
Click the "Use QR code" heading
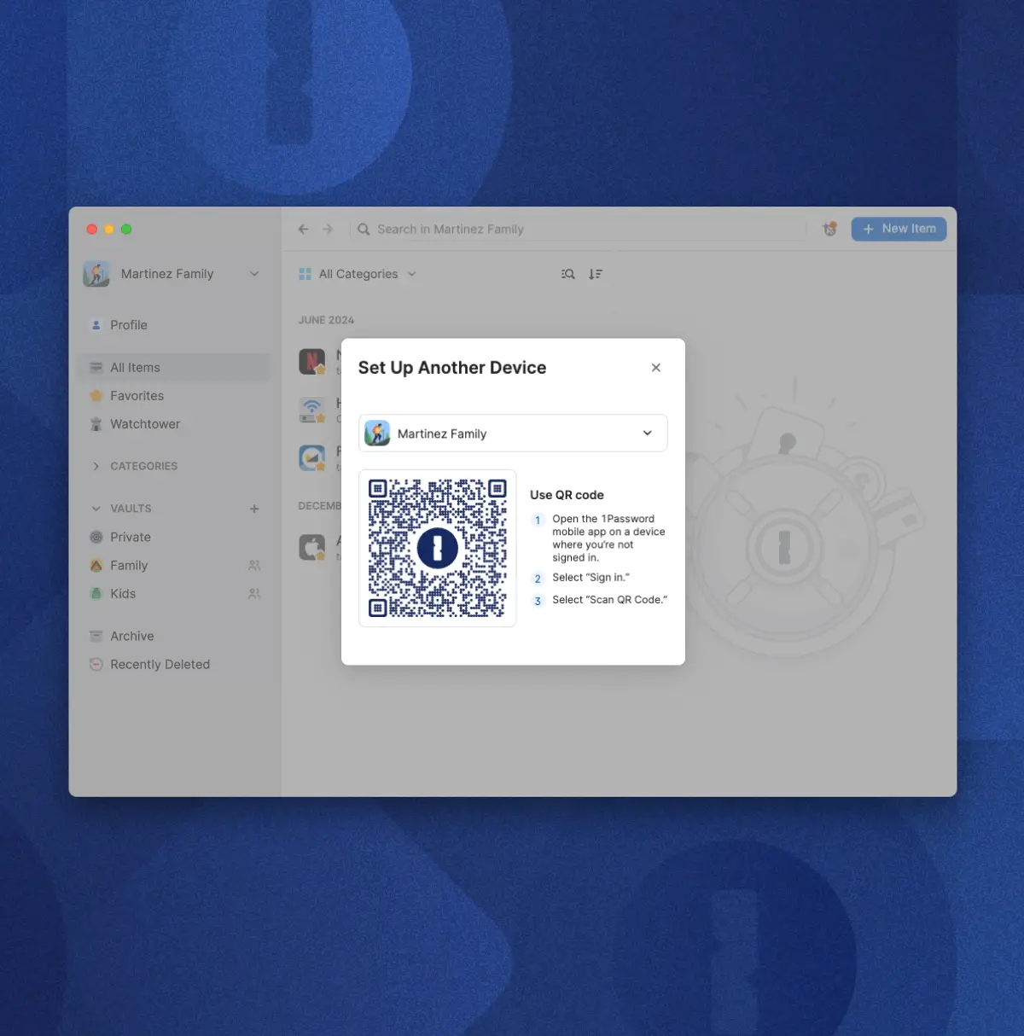click(567, 495)
